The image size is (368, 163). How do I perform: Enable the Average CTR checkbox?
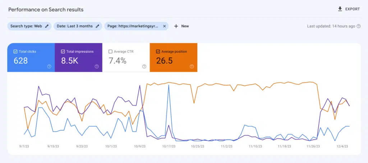[110, 51]
